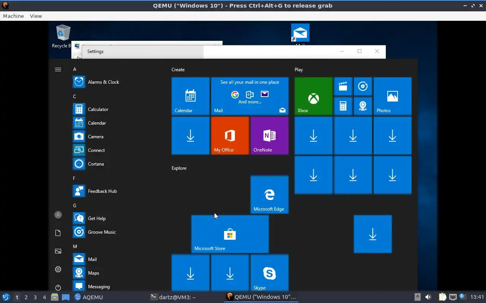Open Settings gear in Start sidebar
The width and height of the screenshot is (486, 303).
[x=58, y=269]
